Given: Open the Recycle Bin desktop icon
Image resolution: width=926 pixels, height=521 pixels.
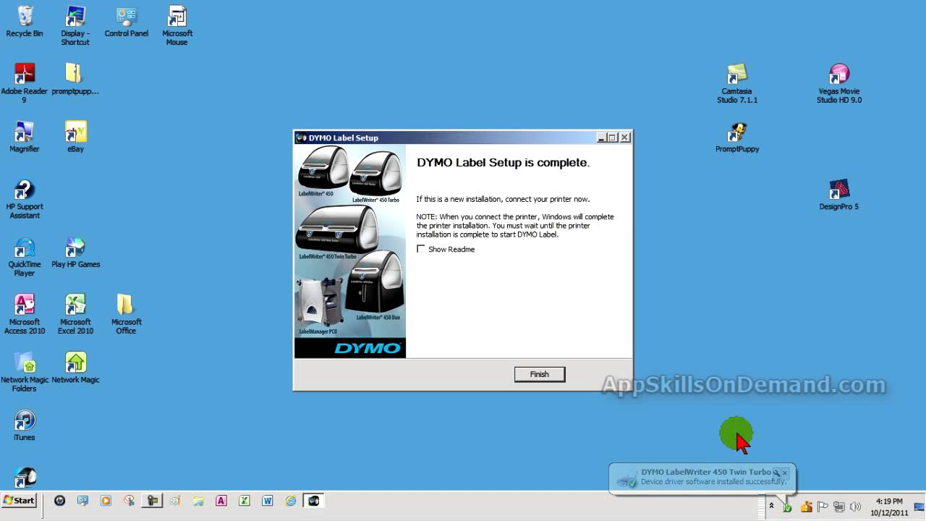Looking at the screenshot, I should (25, 21).
